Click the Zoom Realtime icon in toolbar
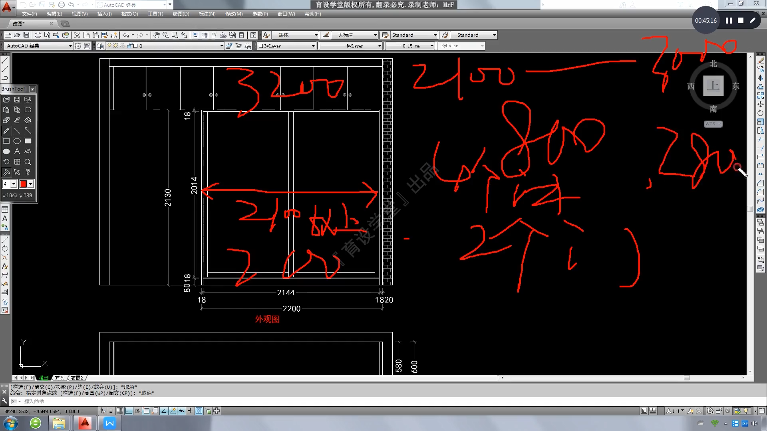This screenshot has width=767, height=431. coord(165,35)
